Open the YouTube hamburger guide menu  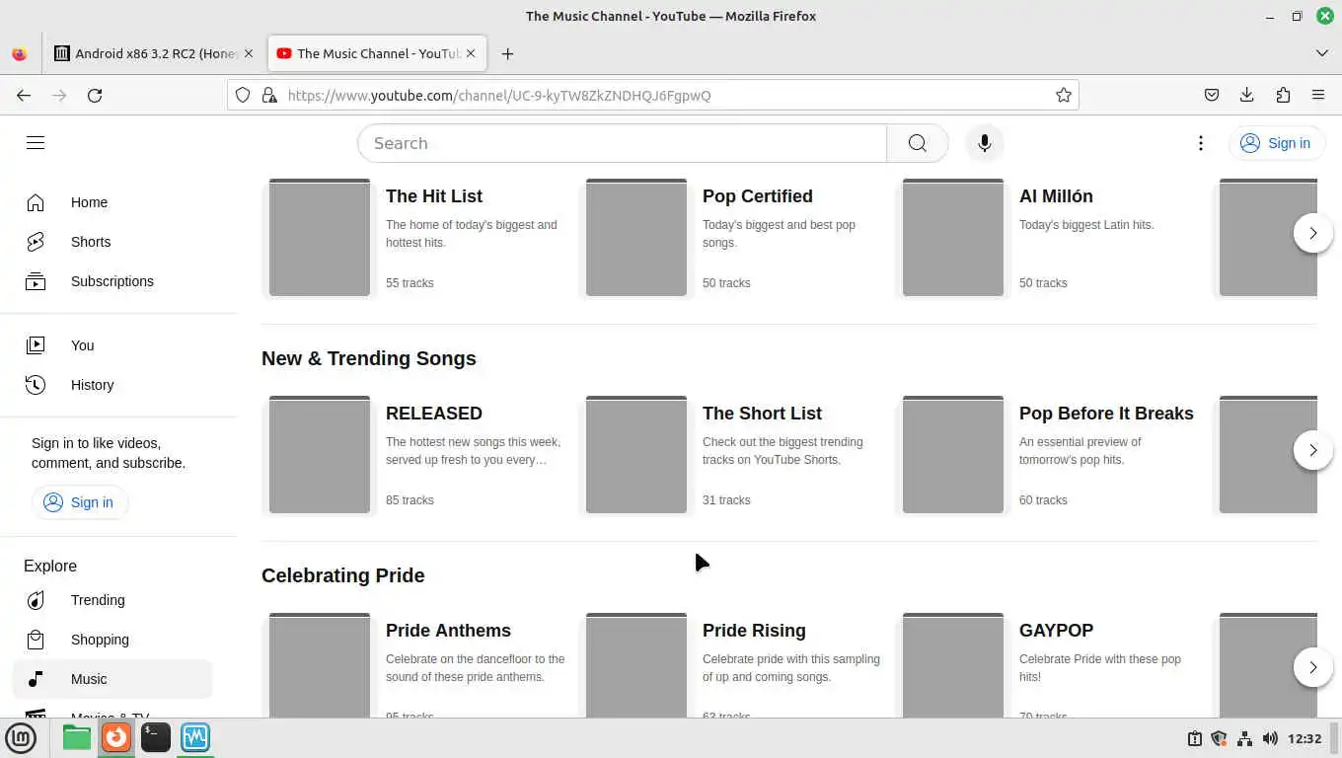36,143
